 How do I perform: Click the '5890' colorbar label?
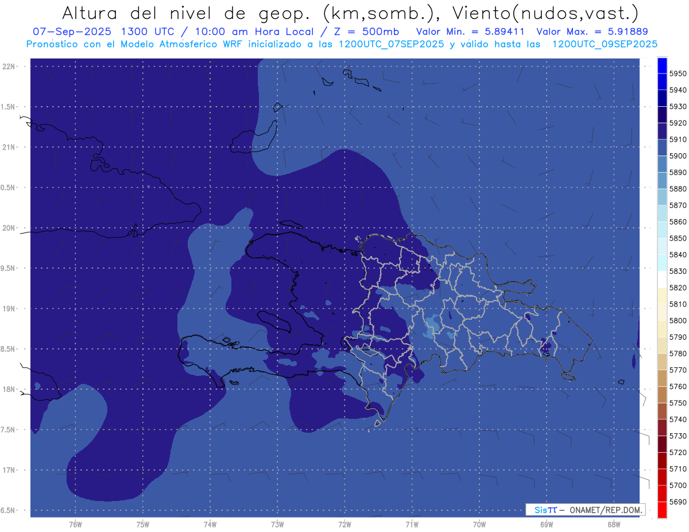click(x=678, y=172)
